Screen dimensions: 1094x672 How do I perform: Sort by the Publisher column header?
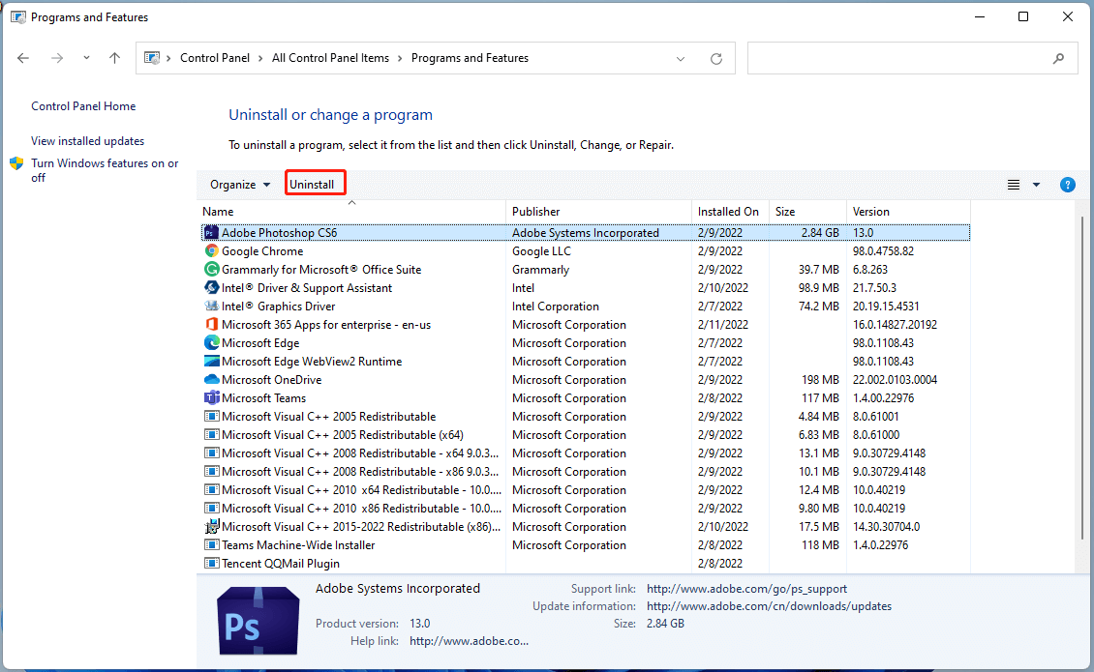[598, 211]
